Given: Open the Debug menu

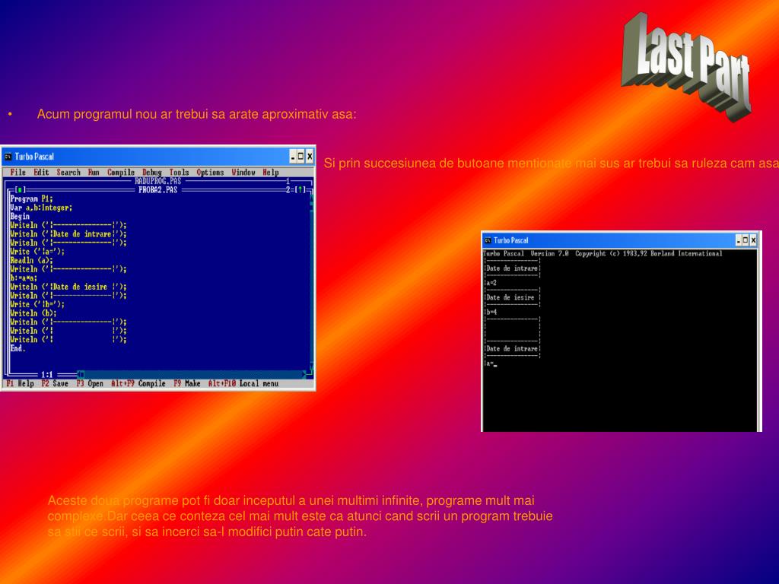Looking at the screenshot, I should (152, 173).
